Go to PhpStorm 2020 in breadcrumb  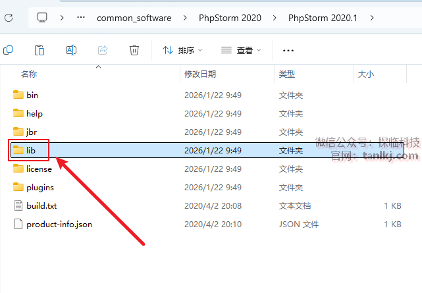(230, 18)
